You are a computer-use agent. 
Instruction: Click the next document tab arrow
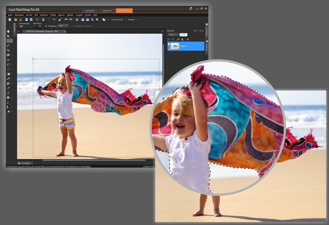click(162, 31)
